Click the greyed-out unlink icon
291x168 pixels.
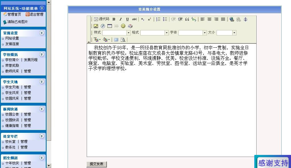(x=238, y=19)
